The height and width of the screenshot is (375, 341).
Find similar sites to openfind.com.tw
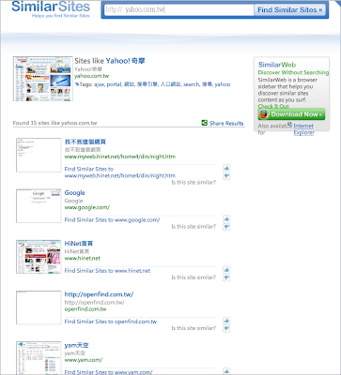pos(111,322)
